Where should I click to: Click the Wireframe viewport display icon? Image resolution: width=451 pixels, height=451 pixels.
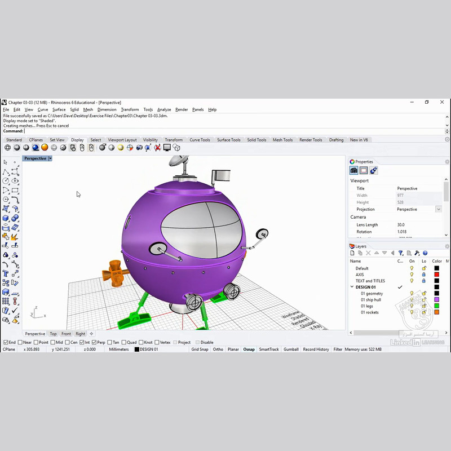[7, 148]
